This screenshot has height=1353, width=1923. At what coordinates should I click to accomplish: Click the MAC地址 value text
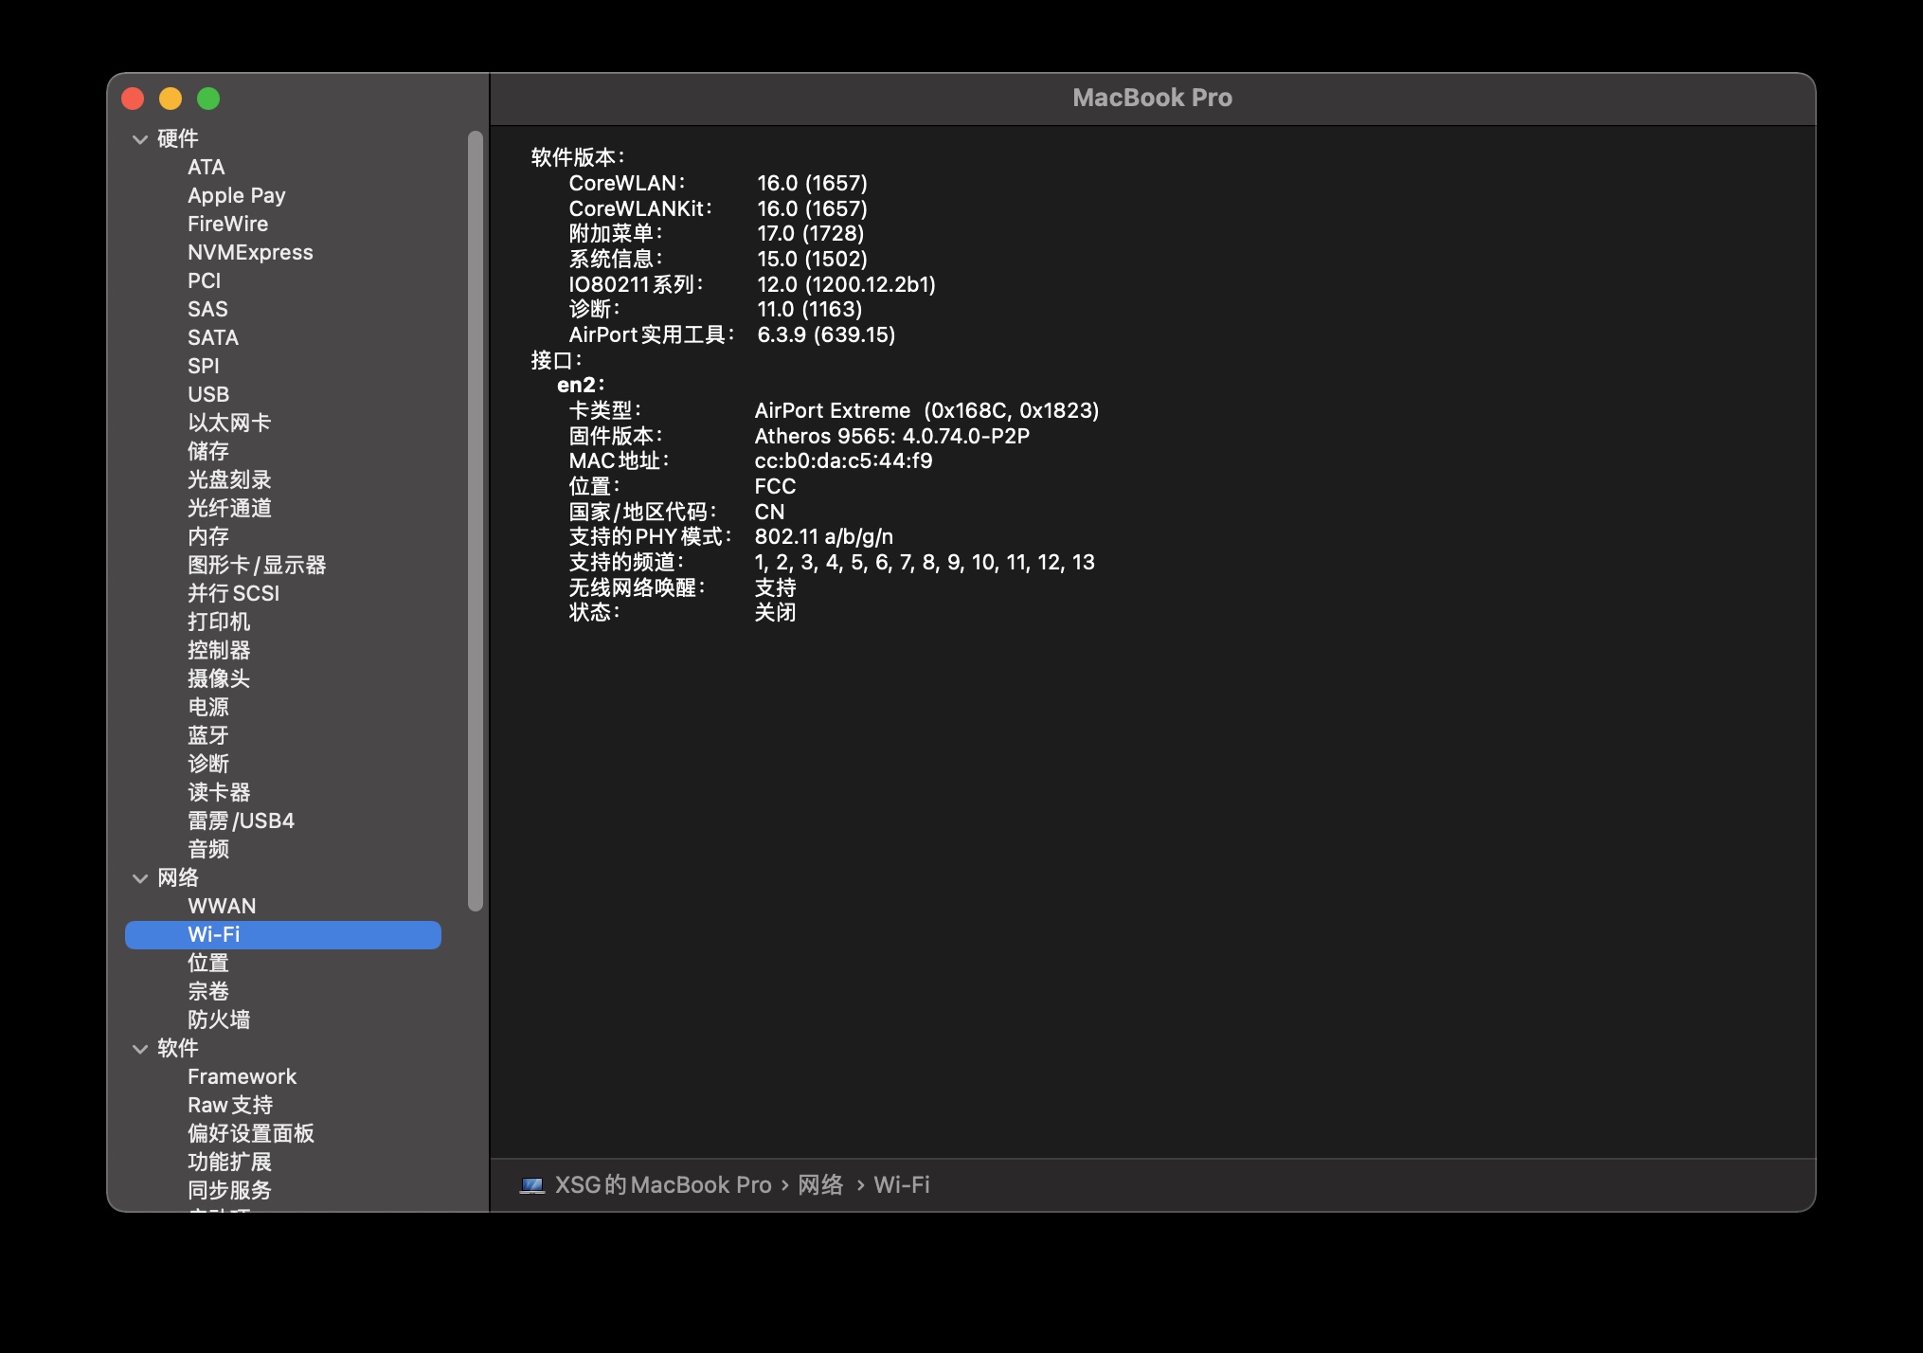(843, 460)
